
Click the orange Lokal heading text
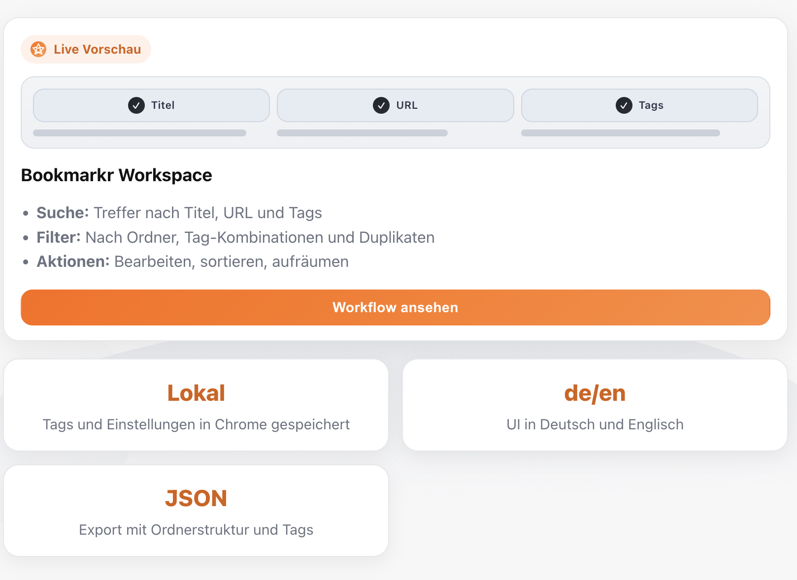pyautogui.click(x=196, y=392)
